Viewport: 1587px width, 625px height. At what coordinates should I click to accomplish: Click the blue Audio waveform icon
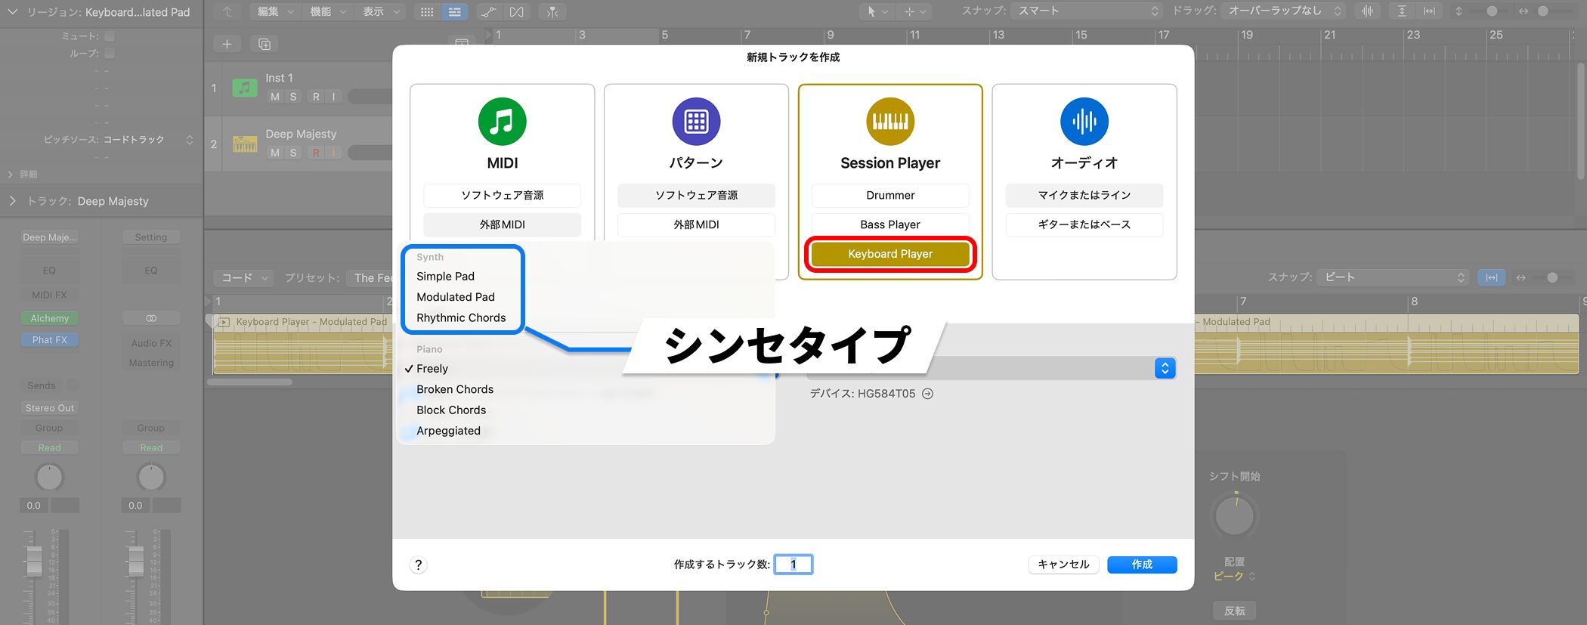tap(1084, 121)
